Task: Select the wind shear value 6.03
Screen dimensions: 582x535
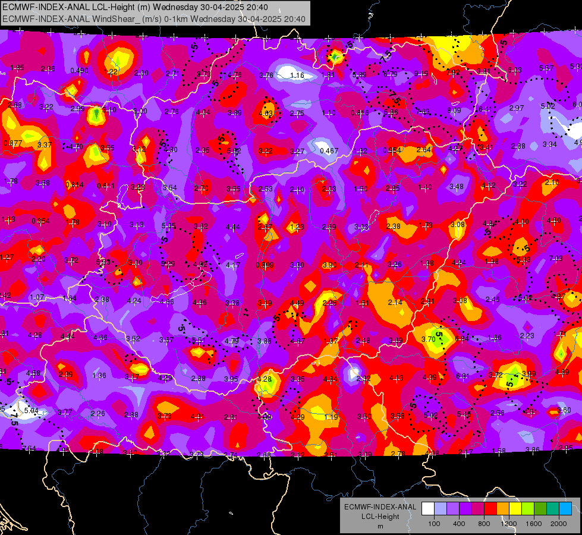Action: (514, 70)
